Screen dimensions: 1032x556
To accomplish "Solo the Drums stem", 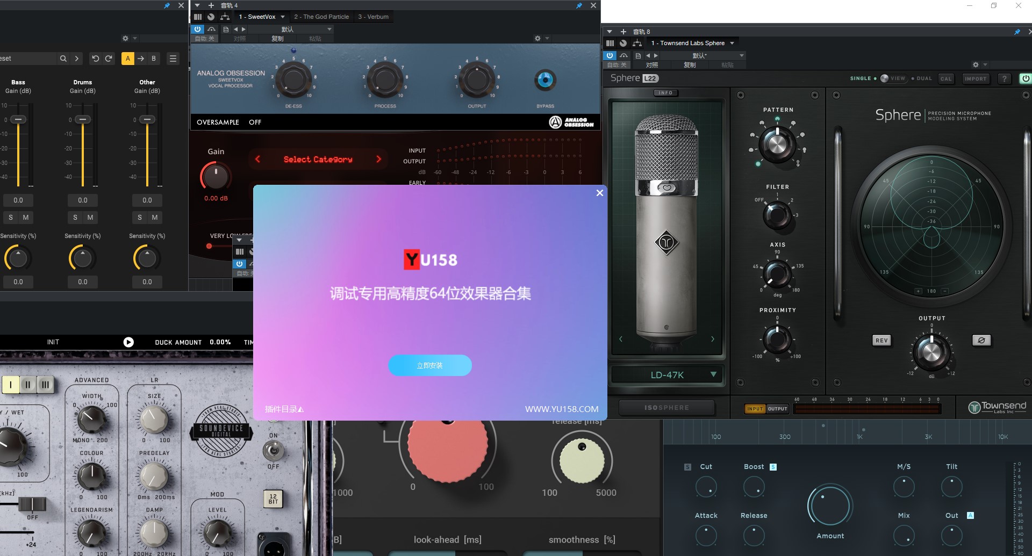I will point(75,218).
